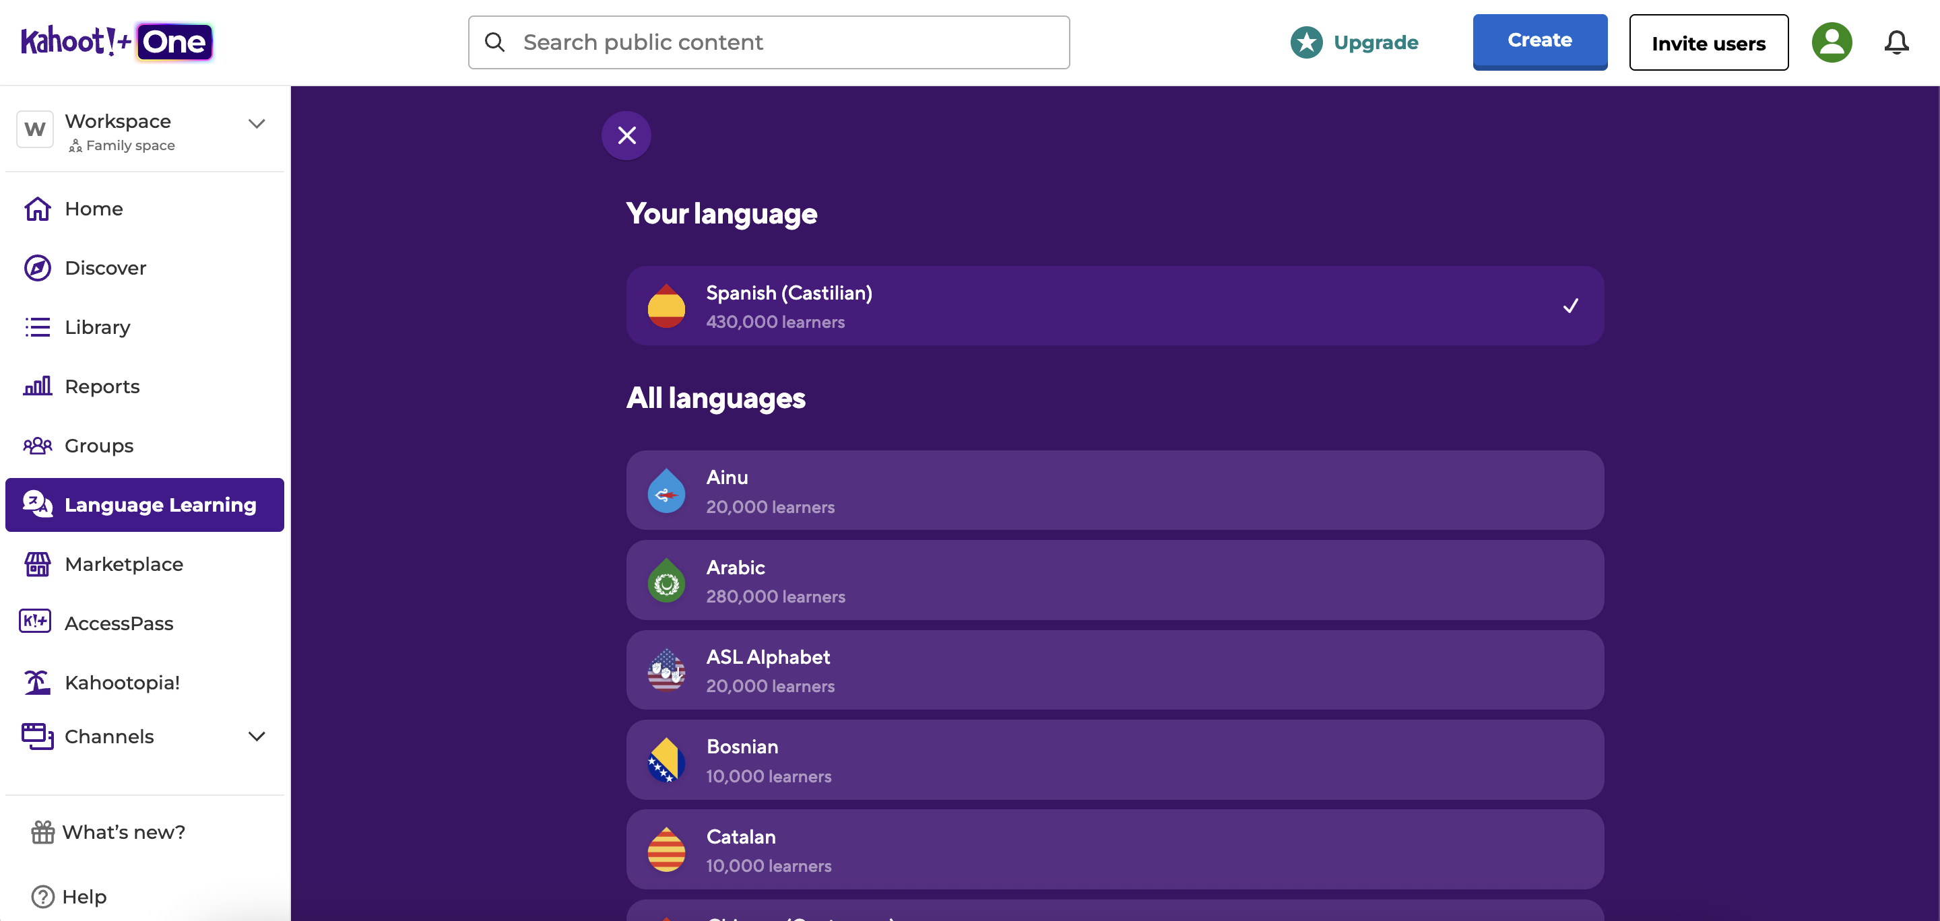This screenshot has height=921, width=1940.
Task: Click the Kahootopia island icon
Action: [x=38, y=683]
